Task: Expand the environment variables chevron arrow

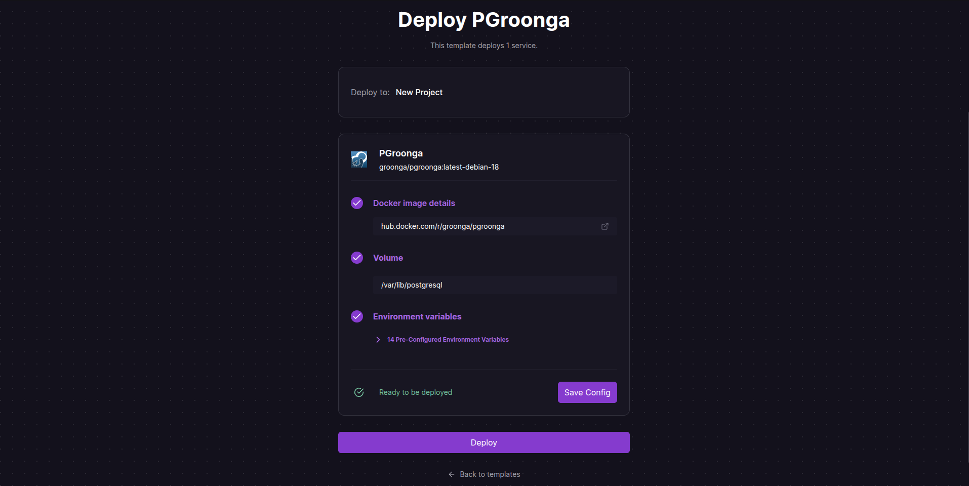Action: pyautogui.click(x=378, y=340)
